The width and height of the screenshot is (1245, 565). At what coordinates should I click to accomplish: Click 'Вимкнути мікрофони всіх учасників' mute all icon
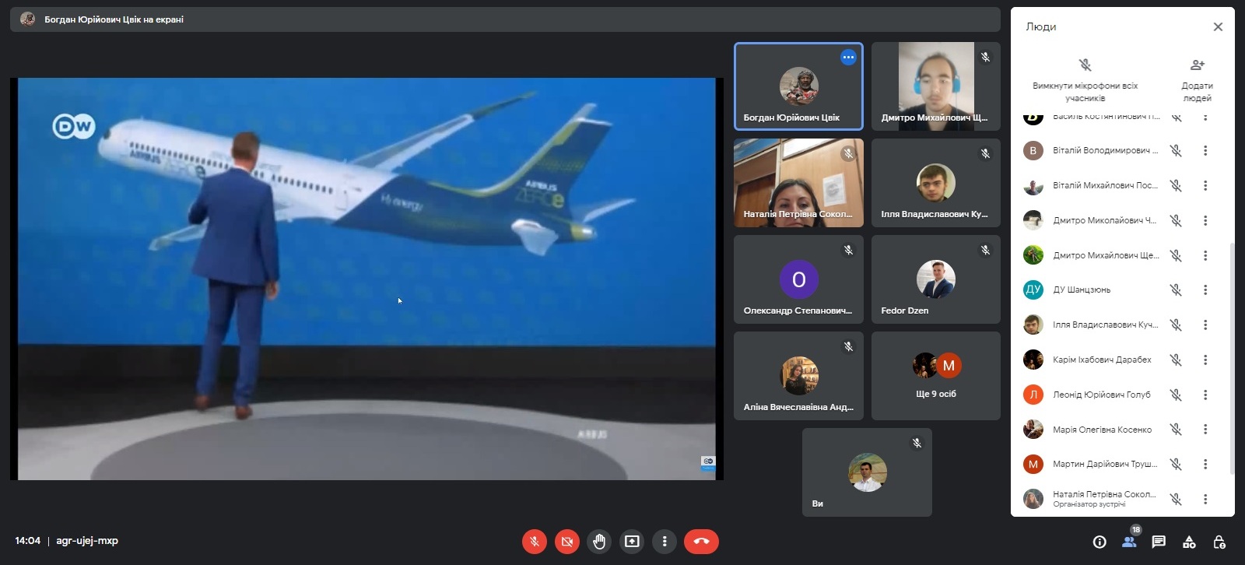tap(1085, 65)
